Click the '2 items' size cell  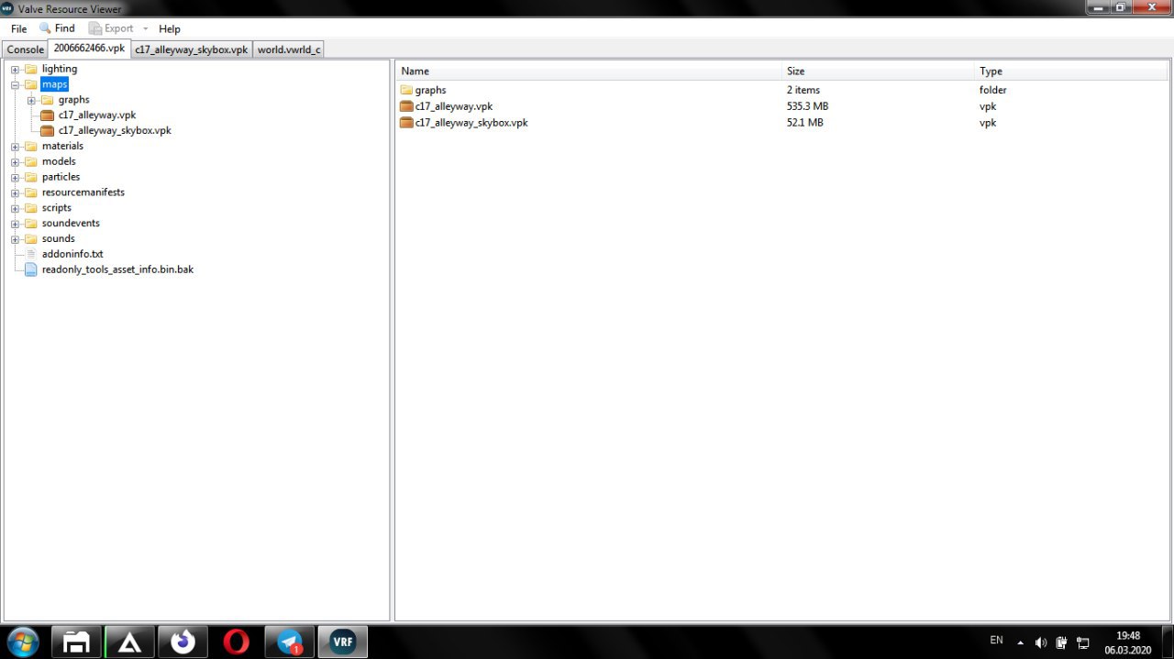pos(803,90)
